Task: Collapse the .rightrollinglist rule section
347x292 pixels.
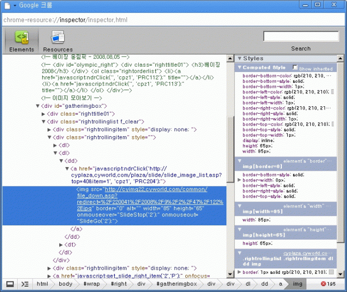Action: click(240, 253)
